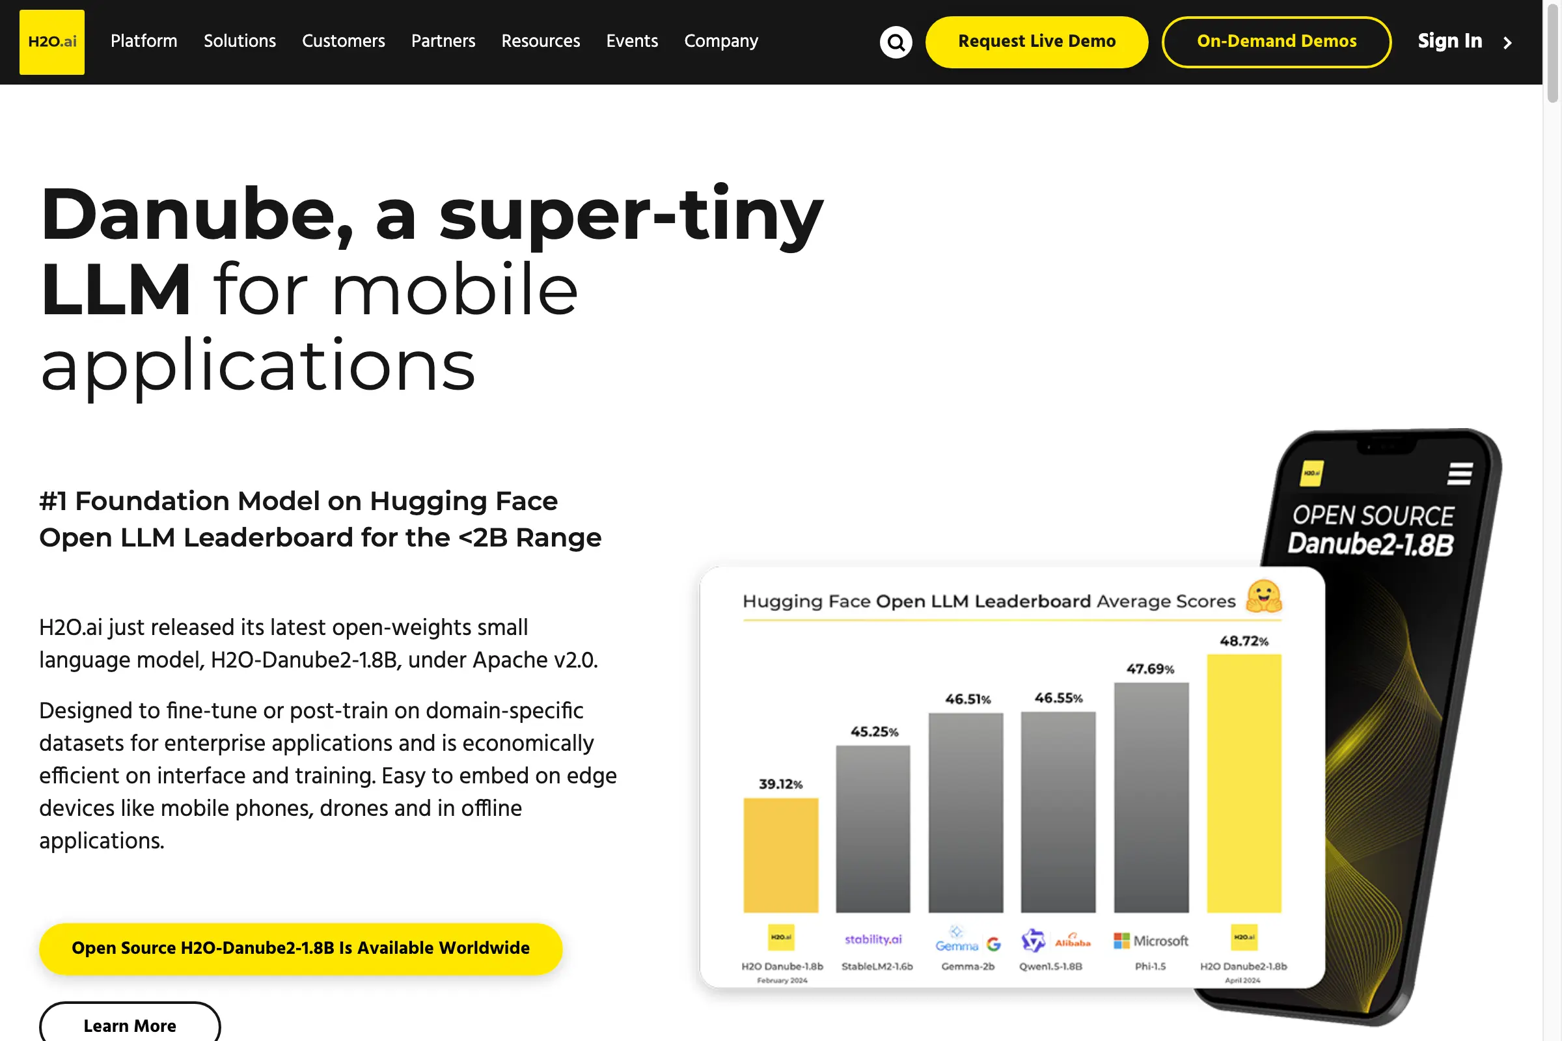The width and height of the screenshot is (1562, 1041).
Task: Click Open Source H2O-Danube2-1.8B button
Action: [x=300, y=948]
